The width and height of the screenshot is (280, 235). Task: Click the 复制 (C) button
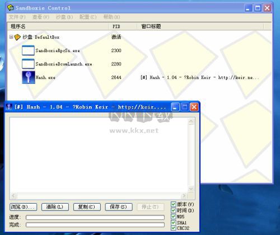point(87,207)
